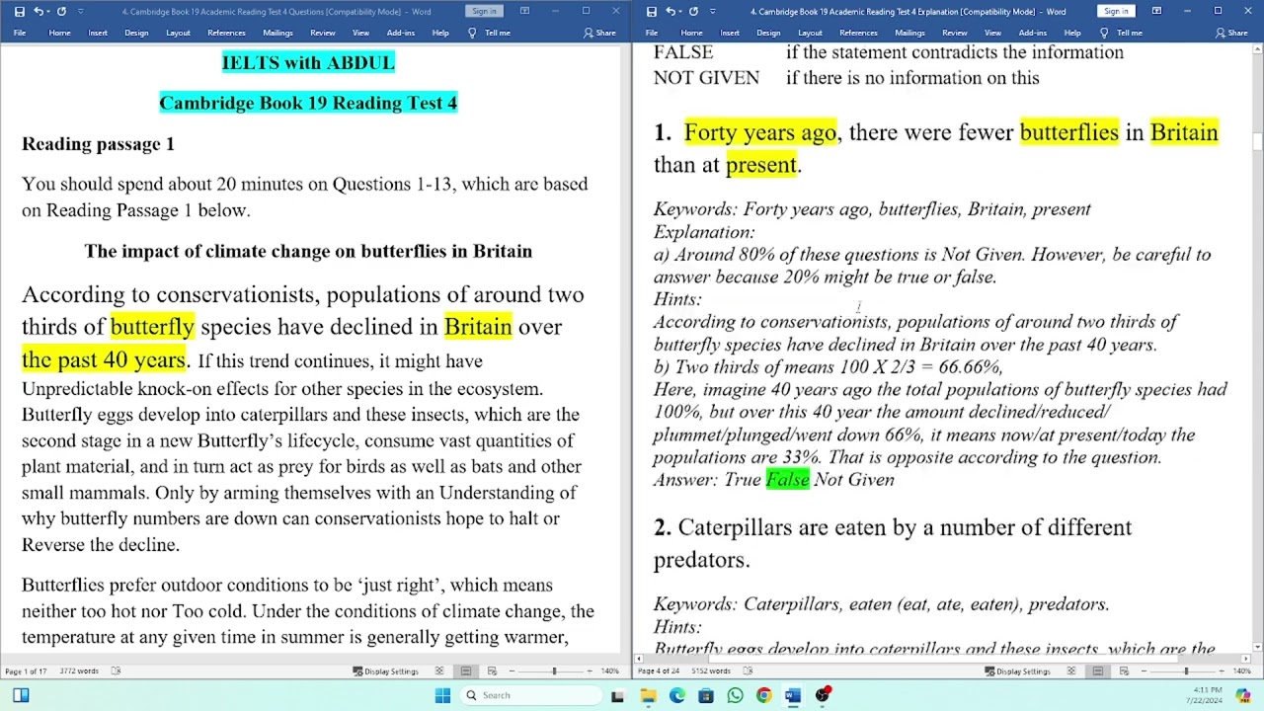Share the Explanation document
1264x711 pixels.
[1231, 33]
